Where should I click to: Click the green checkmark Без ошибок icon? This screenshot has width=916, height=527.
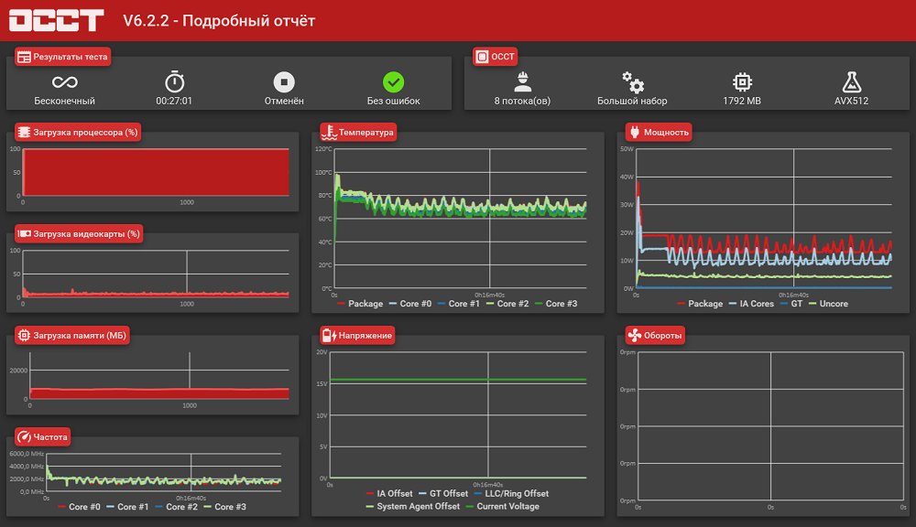(x=393, y=82)
